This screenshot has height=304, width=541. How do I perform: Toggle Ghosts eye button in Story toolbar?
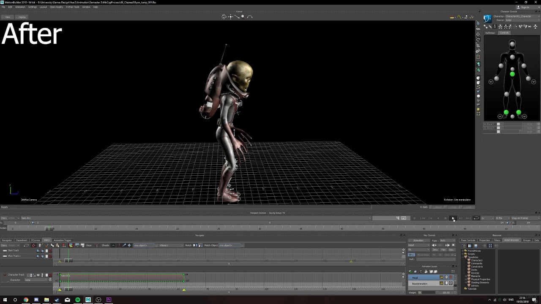pyautogui.click(x=114, y=245)
